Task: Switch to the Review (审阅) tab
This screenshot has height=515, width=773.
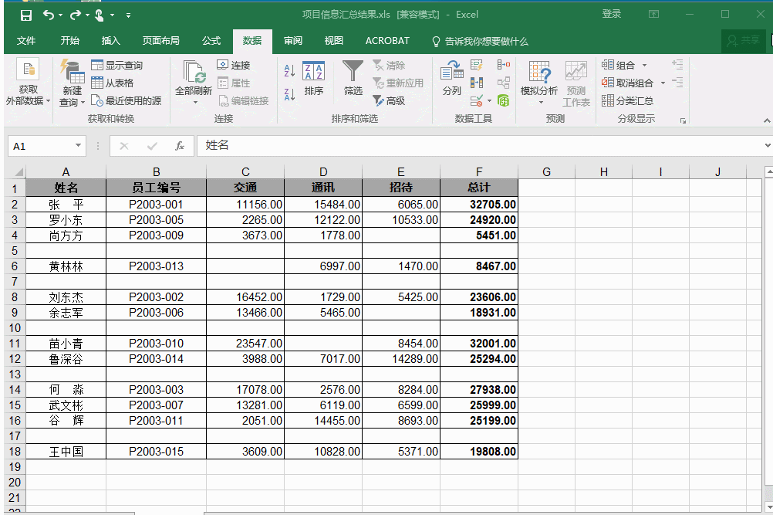Action: click(293, 41)
